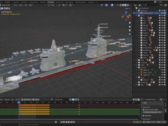Switch to the Rendering workspace tab
168x126 pixels.
(x=59, y=2)
